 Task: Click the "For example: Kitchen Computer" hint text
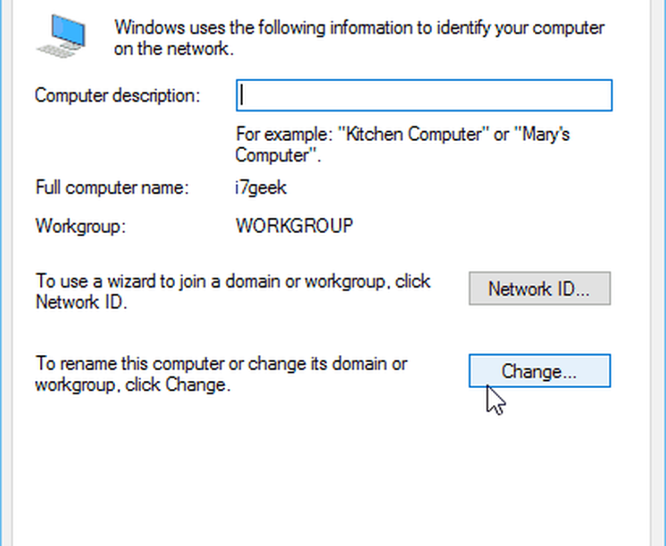[x=403, y=135]
